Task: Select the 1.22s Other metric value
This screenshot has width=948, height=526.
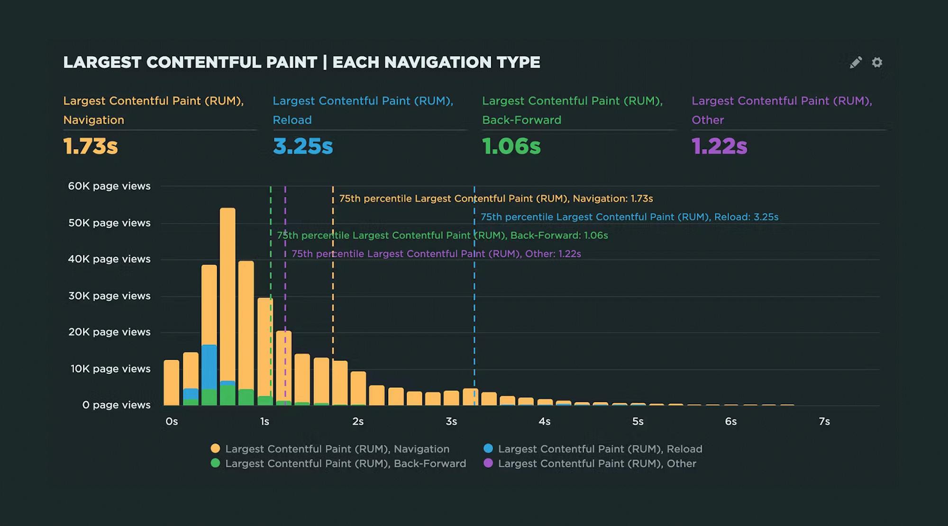Action: 720,146
